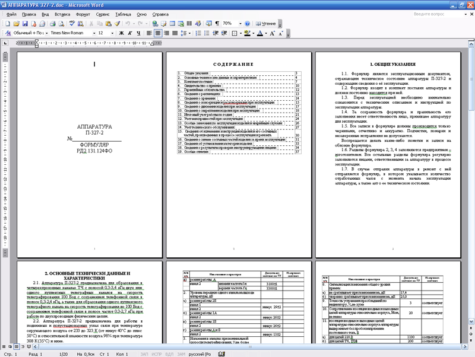Screen dimensions: 475x357
Task: Select the Format Painter brush icon
Action: tap(118, 23)
